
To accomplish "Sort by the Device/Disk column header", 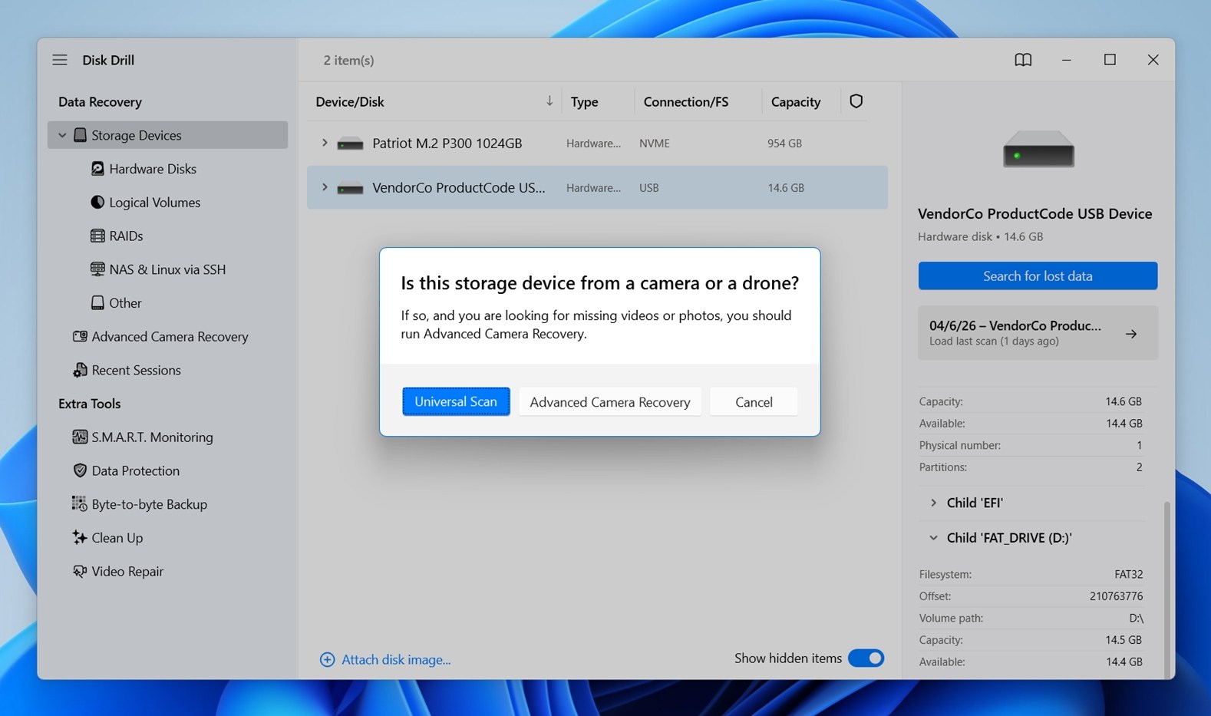I will pyautogui.click(x=350, y=101).
